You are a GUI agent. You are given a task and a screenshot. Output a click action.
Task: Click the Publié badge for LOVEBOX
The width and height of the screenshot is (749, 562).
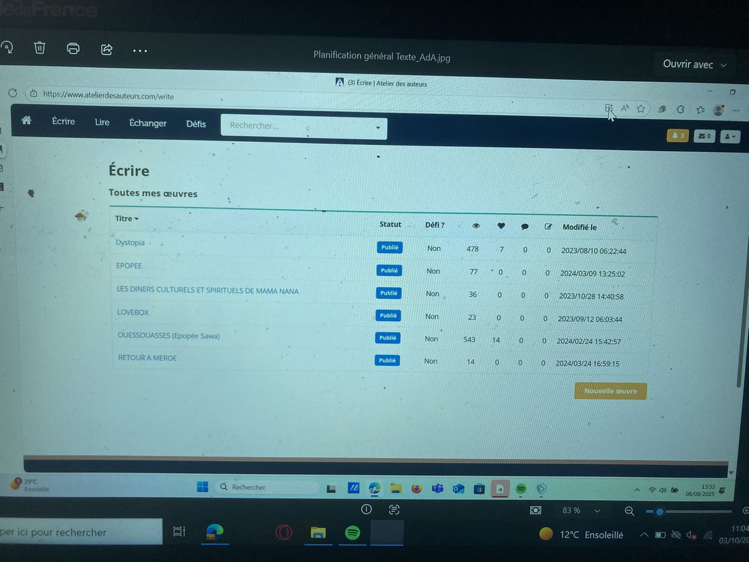[x=388, y=315]
